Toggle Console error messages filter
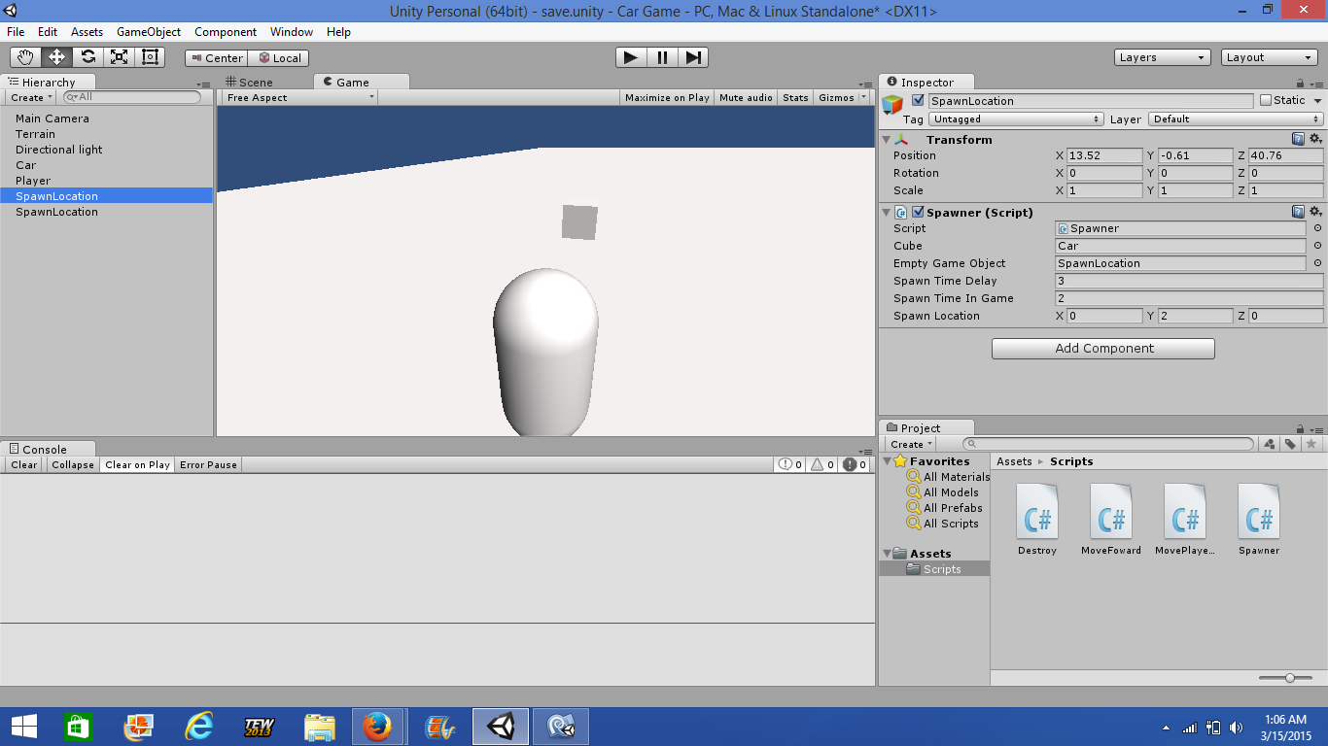1328x746 pixels. pyautogui.click(x=856, y=465)
